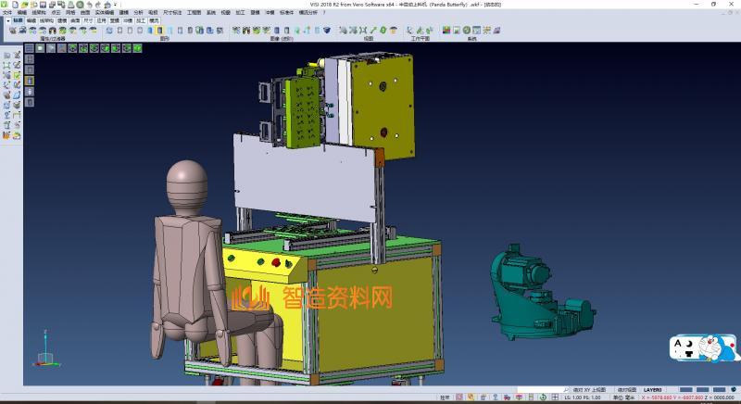Click the yellow eraser icon in left toolbar
Image resolution: width=741 pixels, height=404 pixels.
pos(16,136)
